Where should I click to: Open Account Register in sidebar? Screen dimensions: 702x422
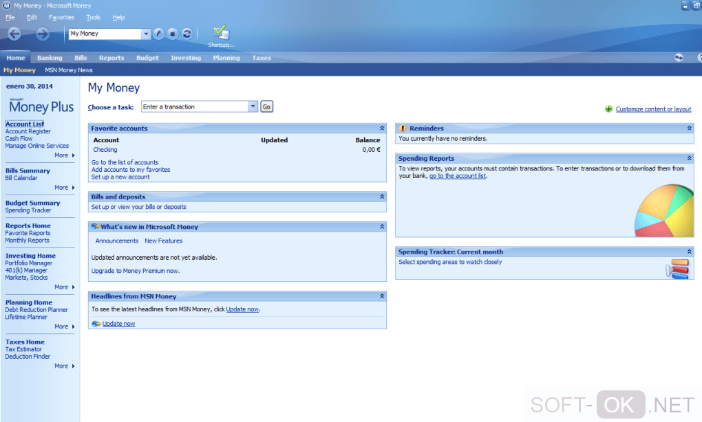28,131
